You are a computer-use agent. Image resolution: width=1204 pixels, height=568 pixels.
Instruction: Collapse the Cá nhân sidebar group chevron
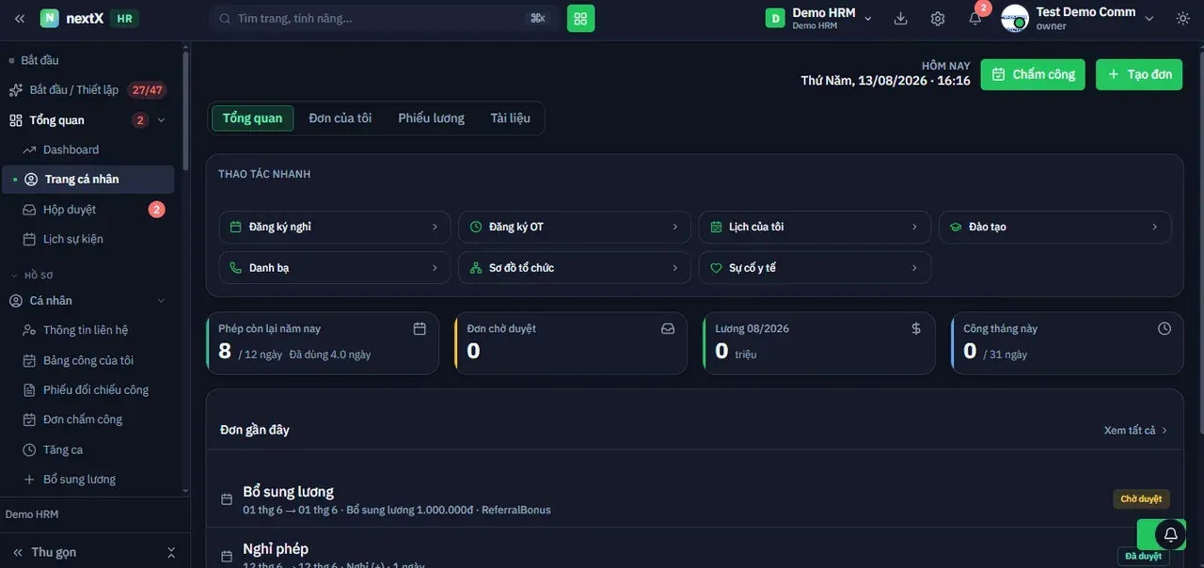pos(161,300)
